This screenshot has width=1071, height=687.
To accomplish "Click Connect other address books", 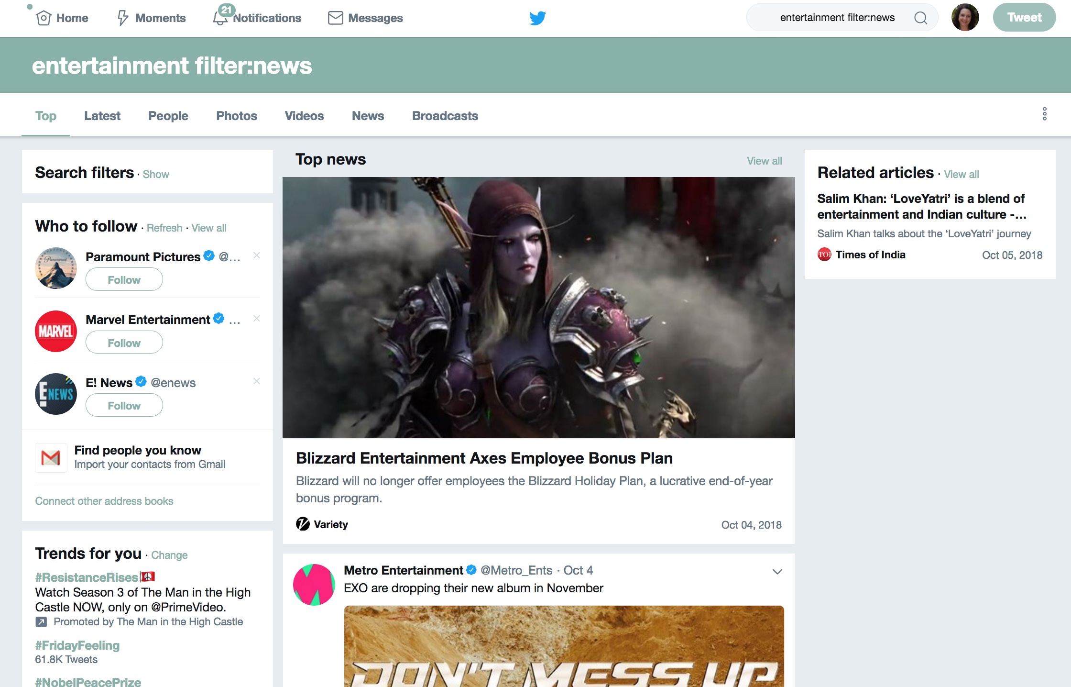I will point(104,501).
